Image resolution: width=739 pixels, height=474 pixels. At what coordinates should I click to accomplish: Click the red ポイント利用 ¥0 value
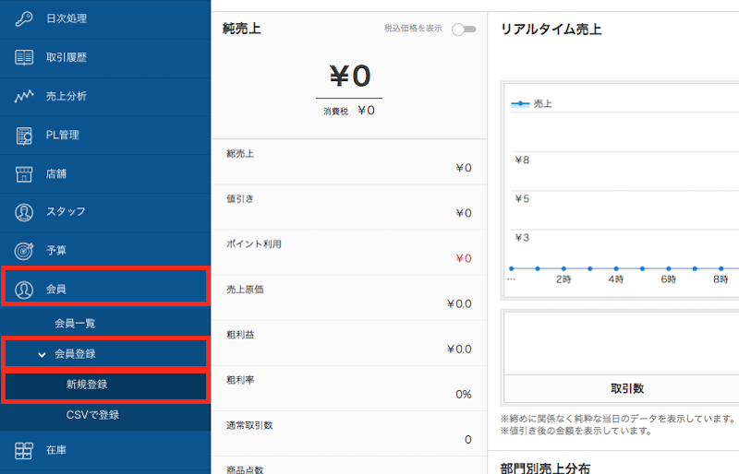pyautogui.click(x=464, y=258)
